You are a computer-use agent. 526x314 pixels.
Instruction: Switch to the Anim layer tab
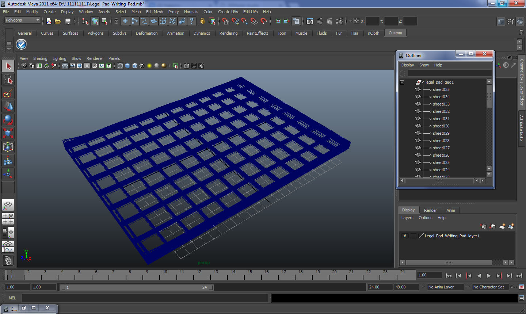click(451, 210)
